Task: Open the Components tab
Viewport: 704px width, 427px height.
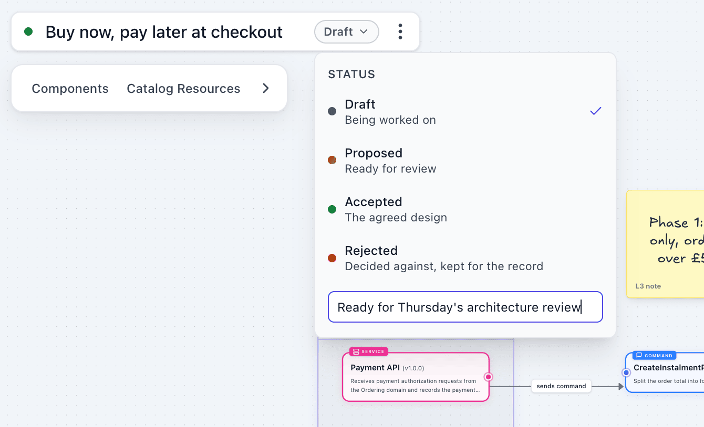Action: pyautogui.click(x=70, y=89)
